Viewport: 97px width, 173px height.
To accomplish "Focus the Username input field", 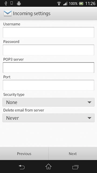I will pos(48,32).
